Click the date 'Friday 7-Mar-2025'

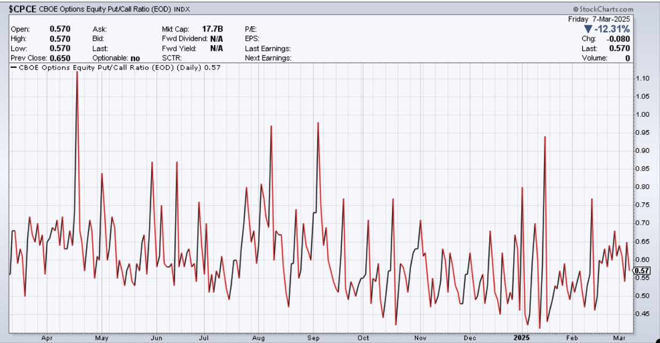click(599, 19)
